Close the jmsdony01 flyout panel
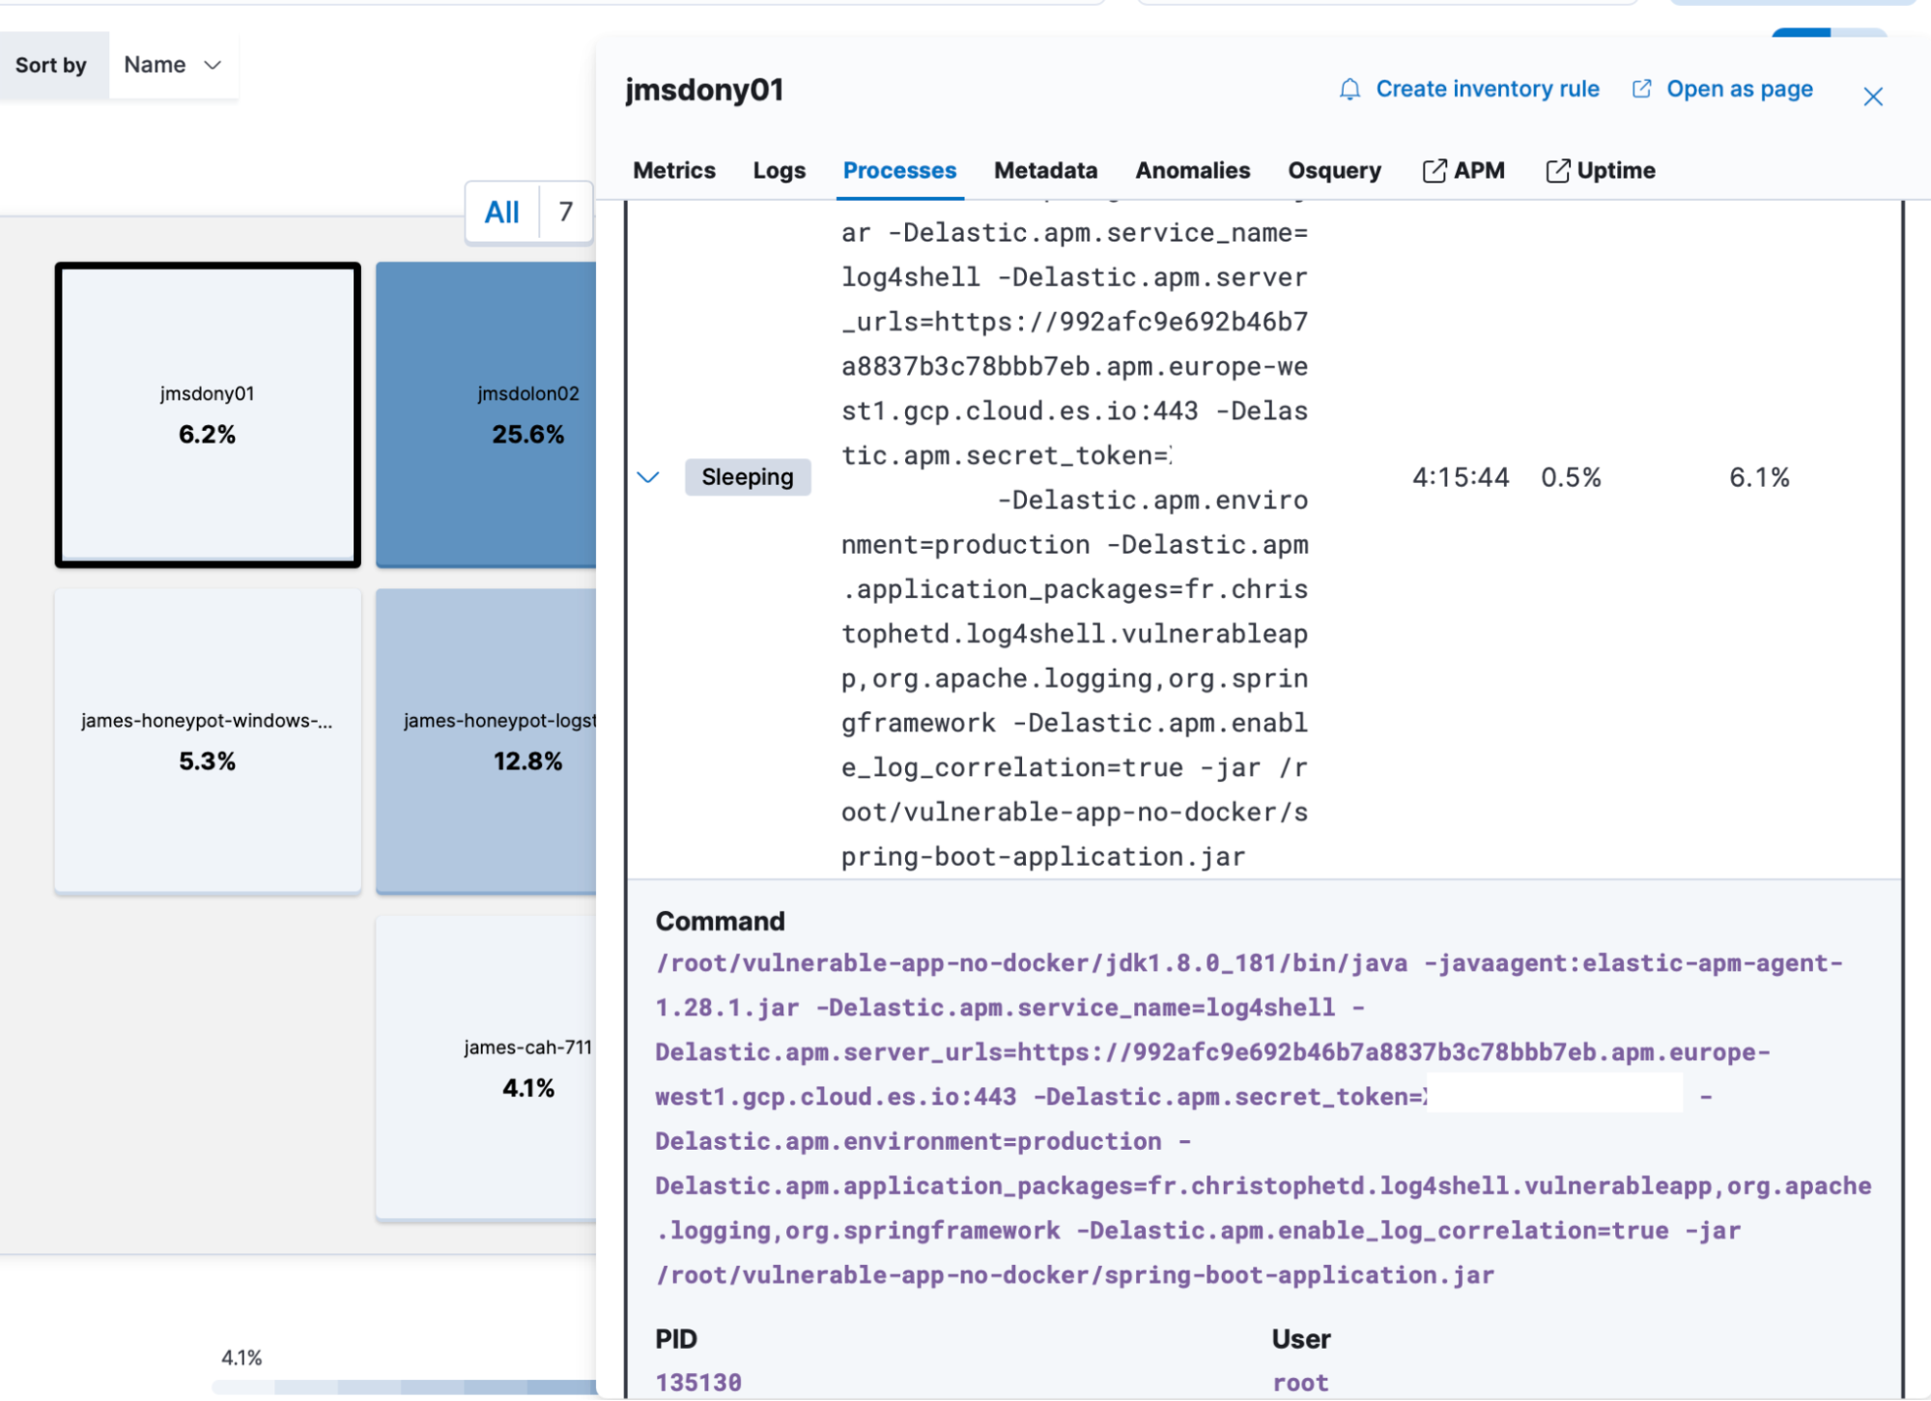The width and height of the screenshot is (1931, 1401). (1872, 97)
